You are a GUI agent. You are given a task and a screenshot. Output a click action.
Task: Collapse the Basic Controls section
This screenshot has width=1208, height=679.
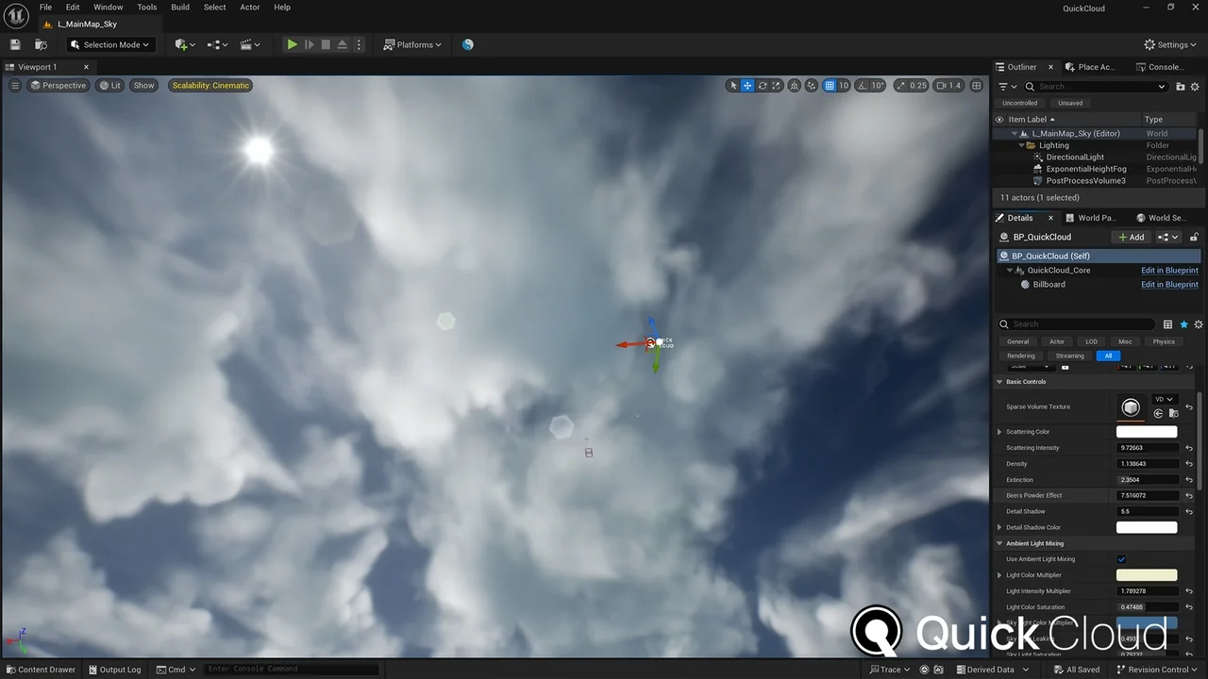tap(999, 382)
